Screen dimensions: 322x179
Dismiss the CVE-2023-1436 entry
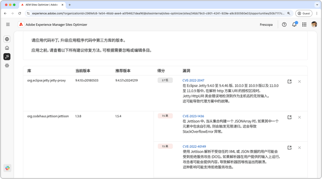tap(299, 117)
